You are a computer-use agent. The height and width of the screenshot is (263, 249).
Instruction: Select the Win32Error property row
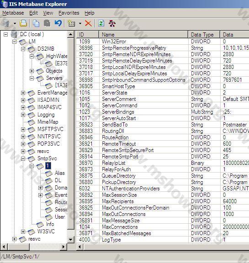[x=163, y=42]
